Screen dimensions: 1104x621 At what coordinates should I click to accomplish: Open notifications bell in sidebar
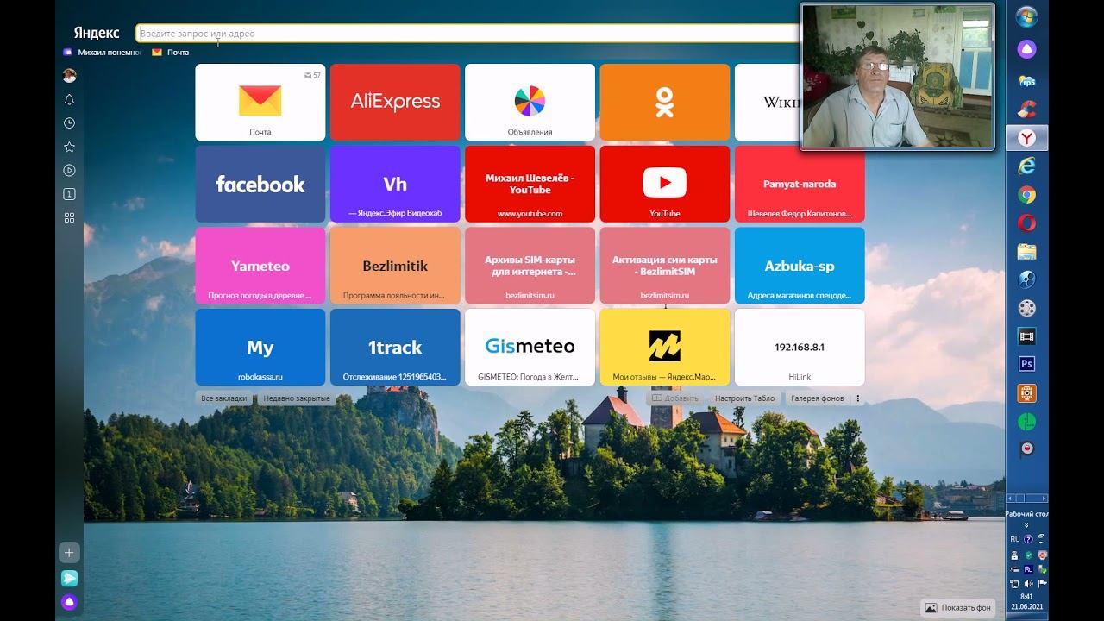[x=70, y=99]
